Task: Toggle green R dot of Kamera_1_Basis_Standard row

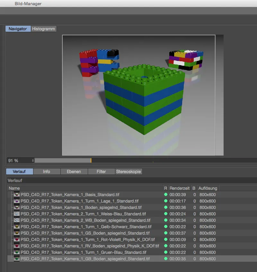Action: [166, 194]
